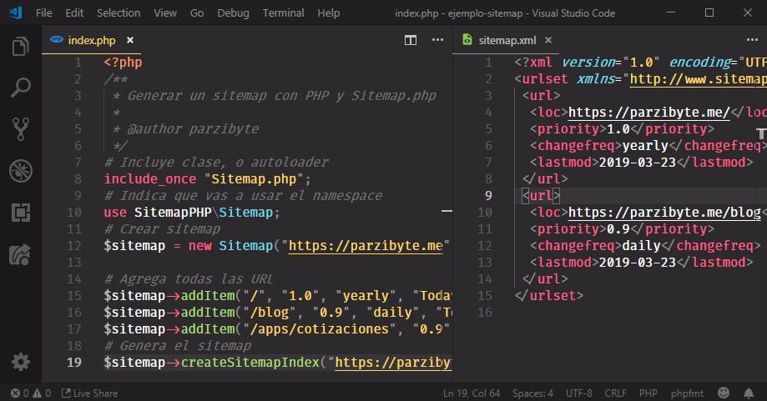
Task: Change file encoding via UTF-8
Action: (x=578, y=393)
